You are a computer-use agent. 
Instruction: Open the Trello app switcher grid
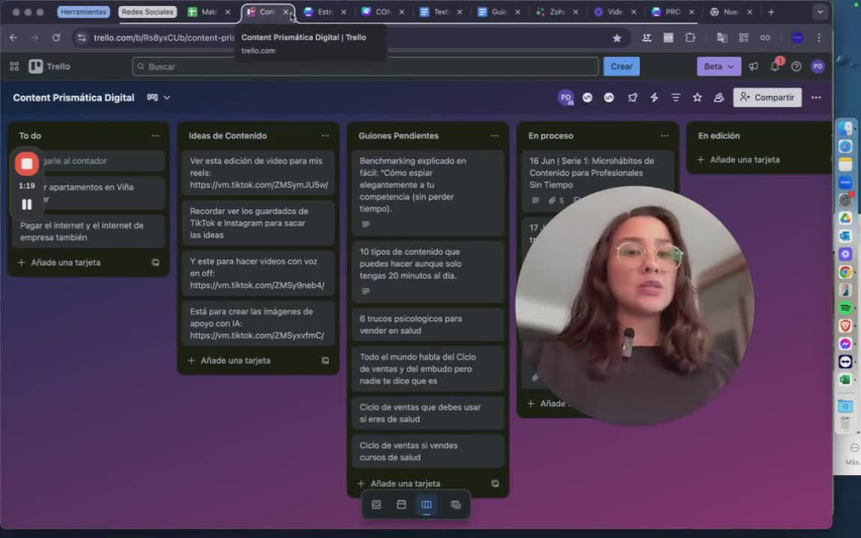click(x=15, y=66)
